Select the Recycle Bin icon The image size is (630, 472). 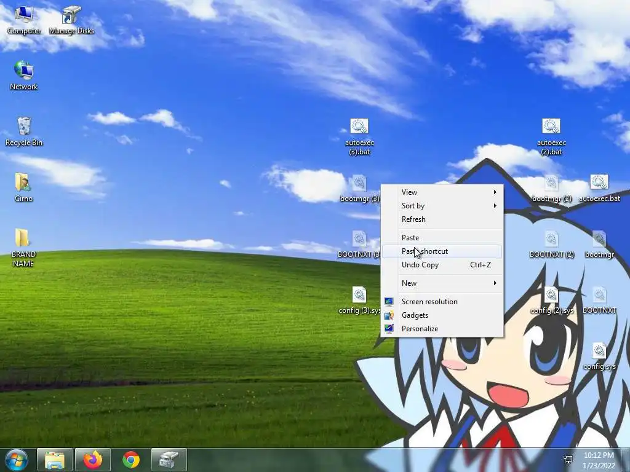click(x=24, y=132)
